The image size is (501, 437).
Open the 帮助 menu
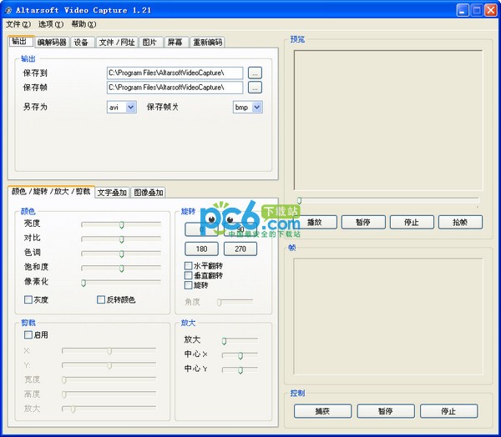click(83, 24)
